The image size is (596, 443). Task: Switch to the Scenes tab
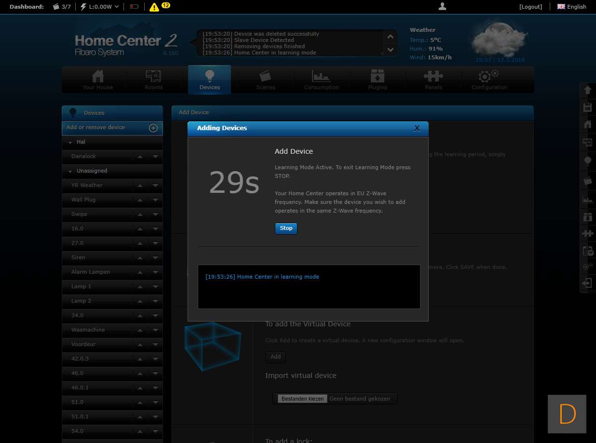click(x=265, y=80)
